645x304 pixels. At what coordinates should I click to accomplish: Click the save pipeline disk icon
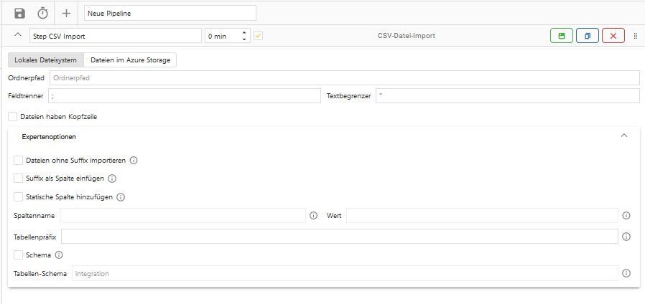[20, 13]
